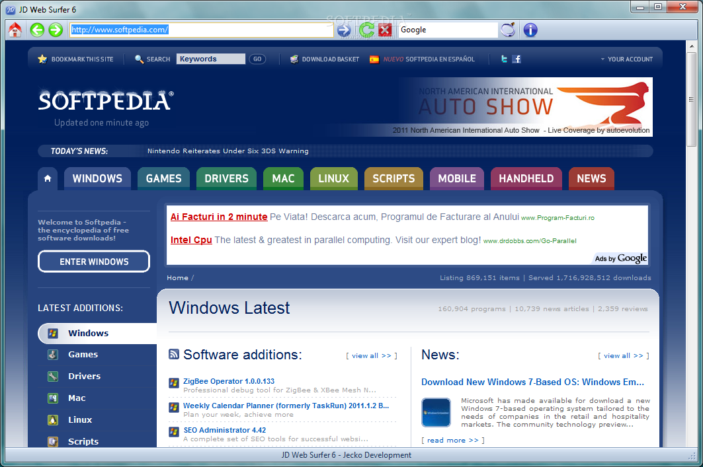Viewport: 703px width, 467px height.
Task: Click the vertical scrollbar thumb
Action: click(691, 99)
